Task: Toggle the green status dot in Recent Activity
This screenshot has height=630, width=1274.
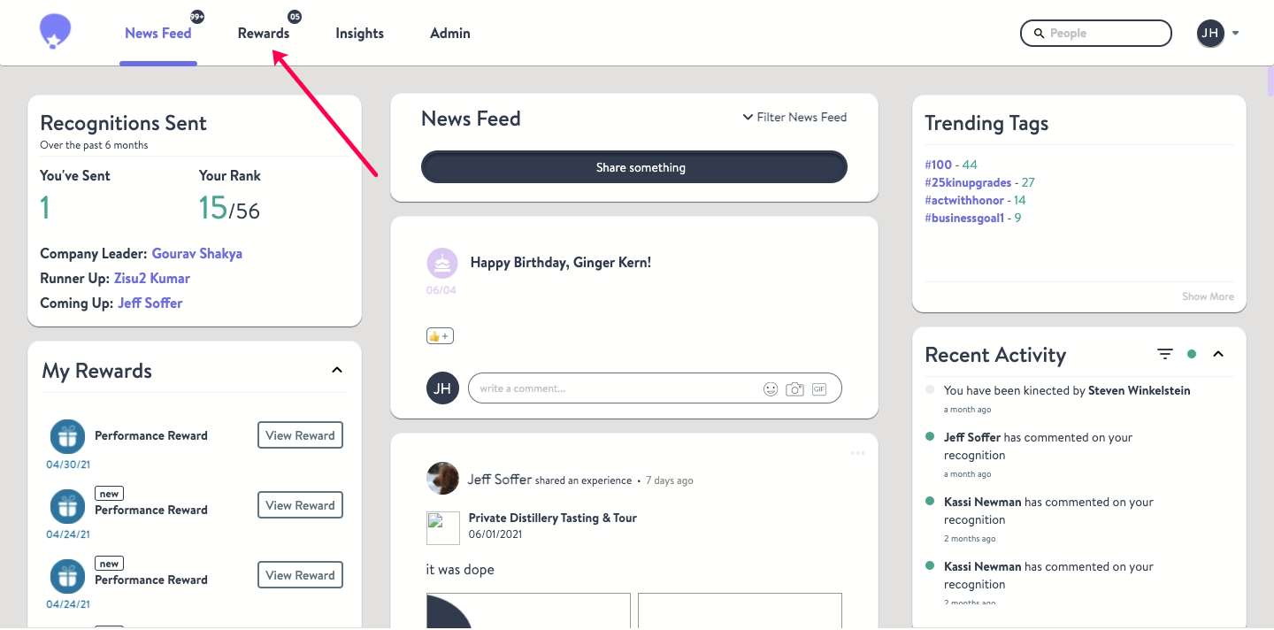Action: 1192,354
